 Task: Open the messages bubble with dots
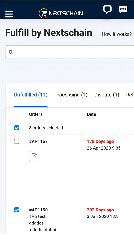click(123, 10)
